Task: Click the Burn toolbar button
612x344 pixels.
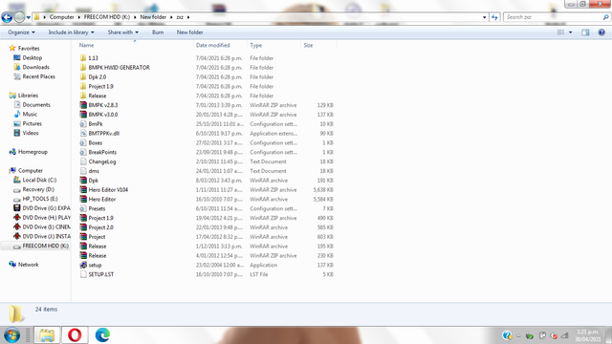Action: [158, 32]
